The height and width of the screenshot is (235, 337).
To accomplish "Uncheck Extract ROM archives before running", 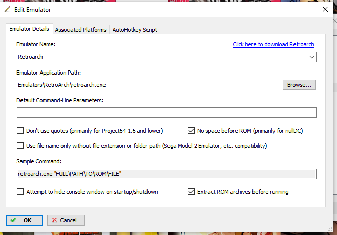I will (x=191, y=191).
